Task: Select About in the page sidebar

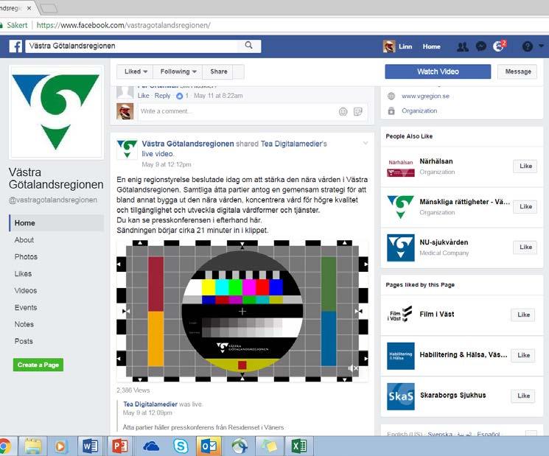Action: click(x=24, y=240)
